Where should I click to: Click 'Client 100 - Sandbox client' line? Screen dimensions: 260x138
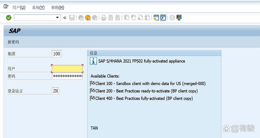(151, 84)
